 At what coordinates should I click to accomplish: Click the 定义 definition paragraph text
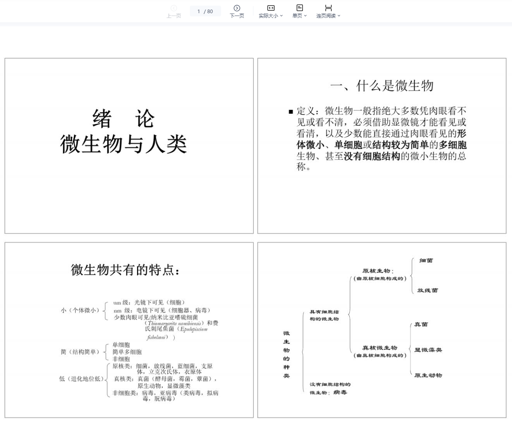pos(381,139)
